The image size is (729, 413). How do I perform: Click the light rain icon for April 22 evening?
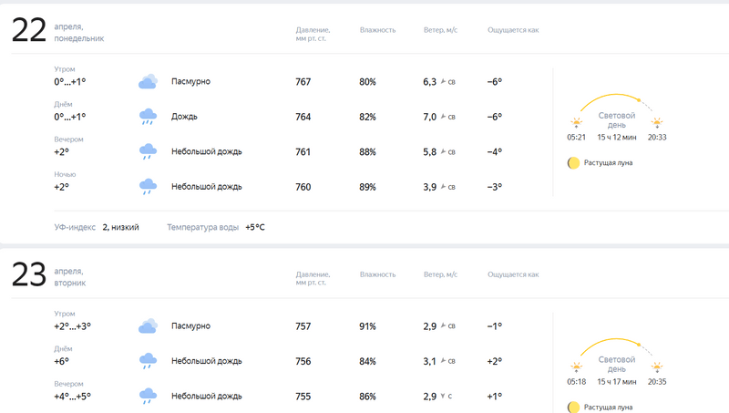[x=148, y=151]
